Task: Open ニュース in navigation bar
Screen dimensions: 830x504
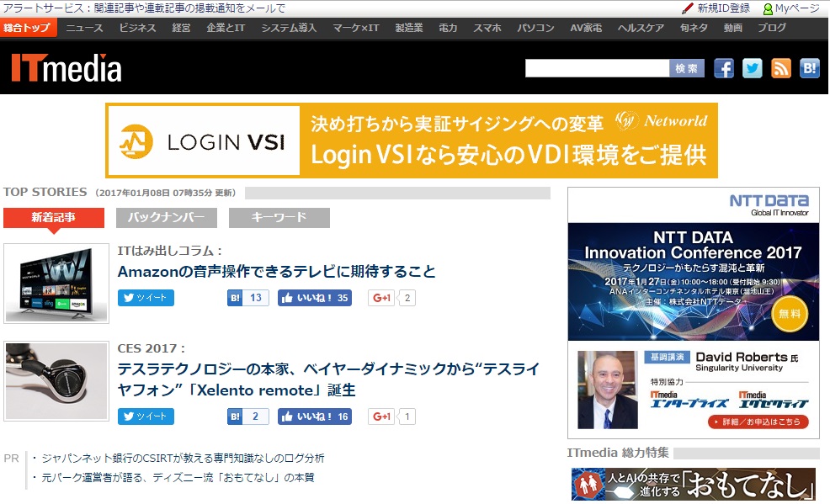Action: pyautogui.click(x=84, y=28)
